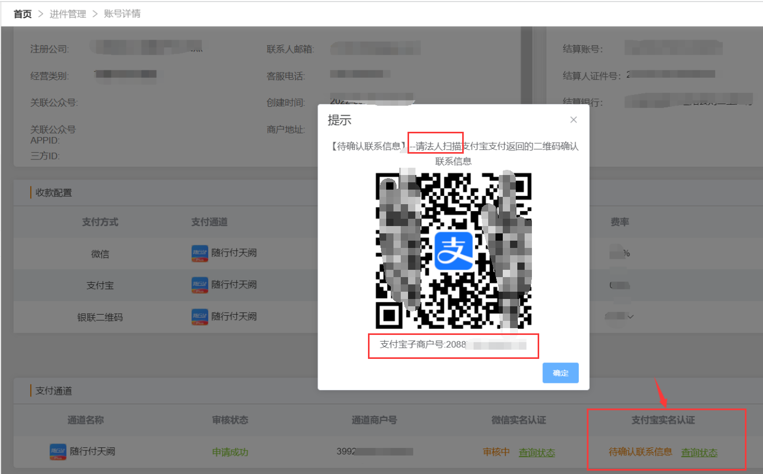
Task: Select the 账号详情 breadcrumb item
Action: coord(122,14)
